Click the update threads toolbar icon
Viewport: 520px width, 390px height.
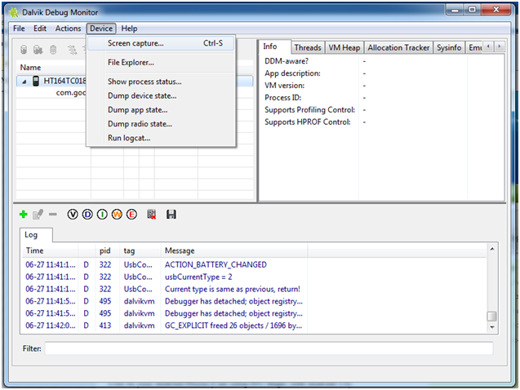pos(72,50)
